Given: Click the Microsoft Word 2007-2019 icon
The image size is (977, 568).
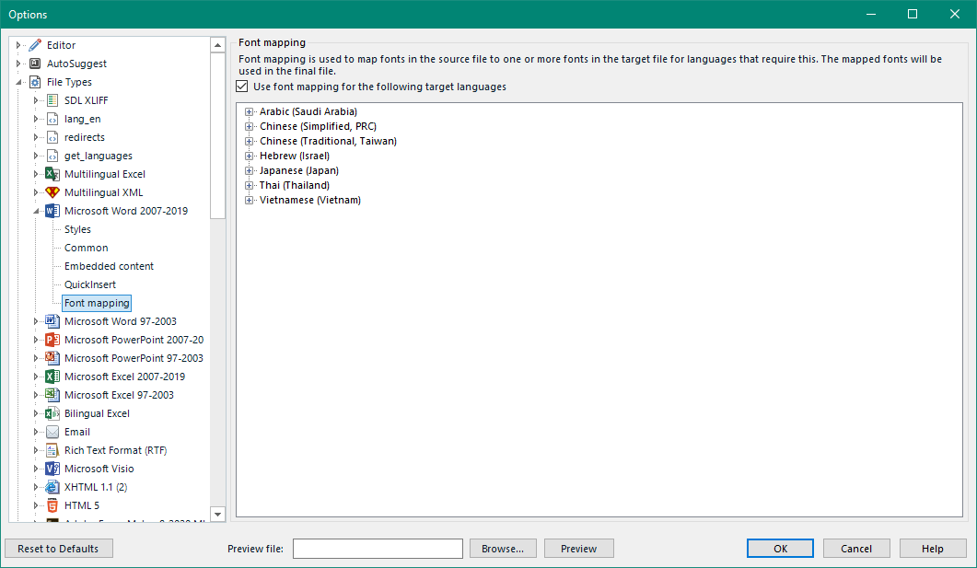Looking at the screenshot, I should 53,211.
